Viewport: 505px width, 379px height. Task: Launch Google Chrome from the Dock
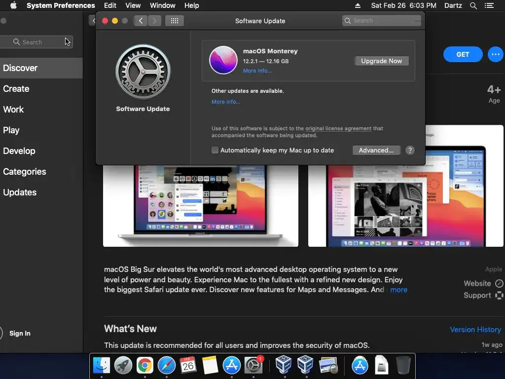point(145,365)
